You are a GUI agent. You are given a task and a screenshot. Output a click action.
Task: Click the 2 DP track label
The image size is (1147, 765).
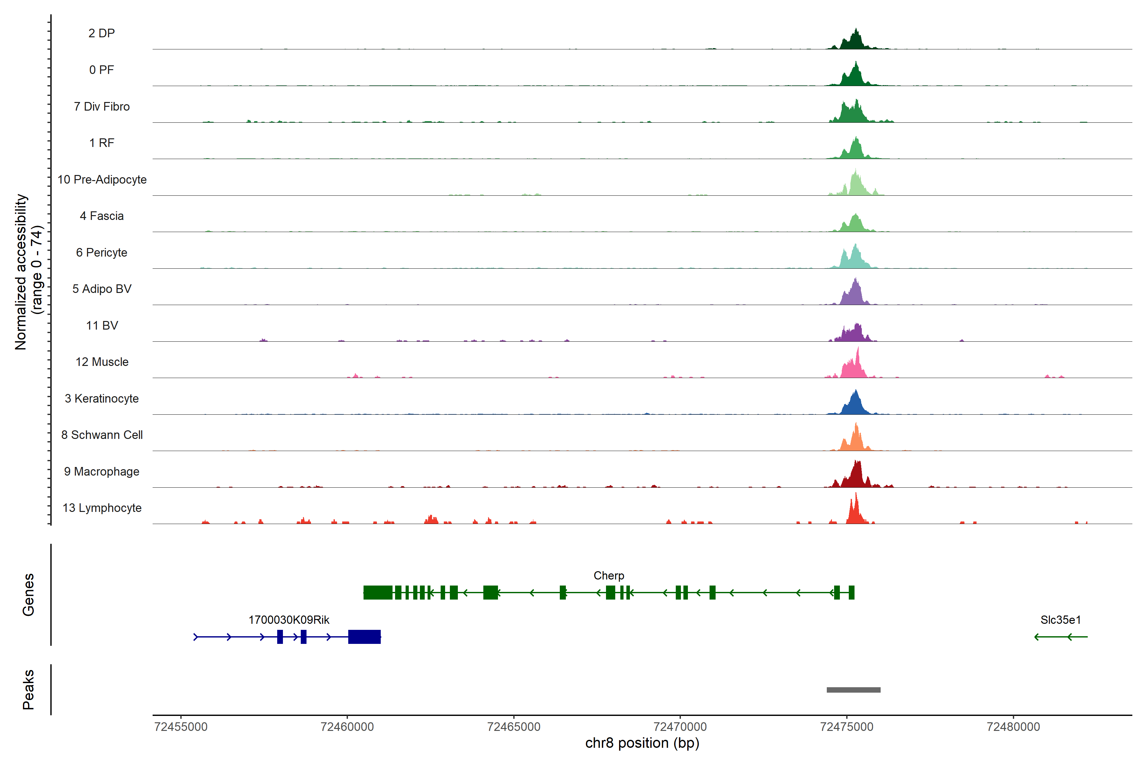click(101, 33)
